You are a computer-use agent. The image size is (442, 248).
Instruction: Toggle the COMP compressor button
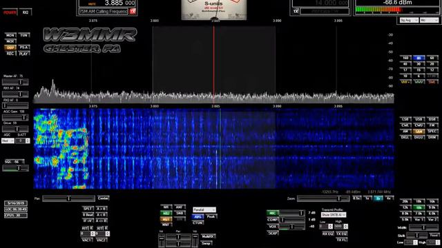pos(273,220)
